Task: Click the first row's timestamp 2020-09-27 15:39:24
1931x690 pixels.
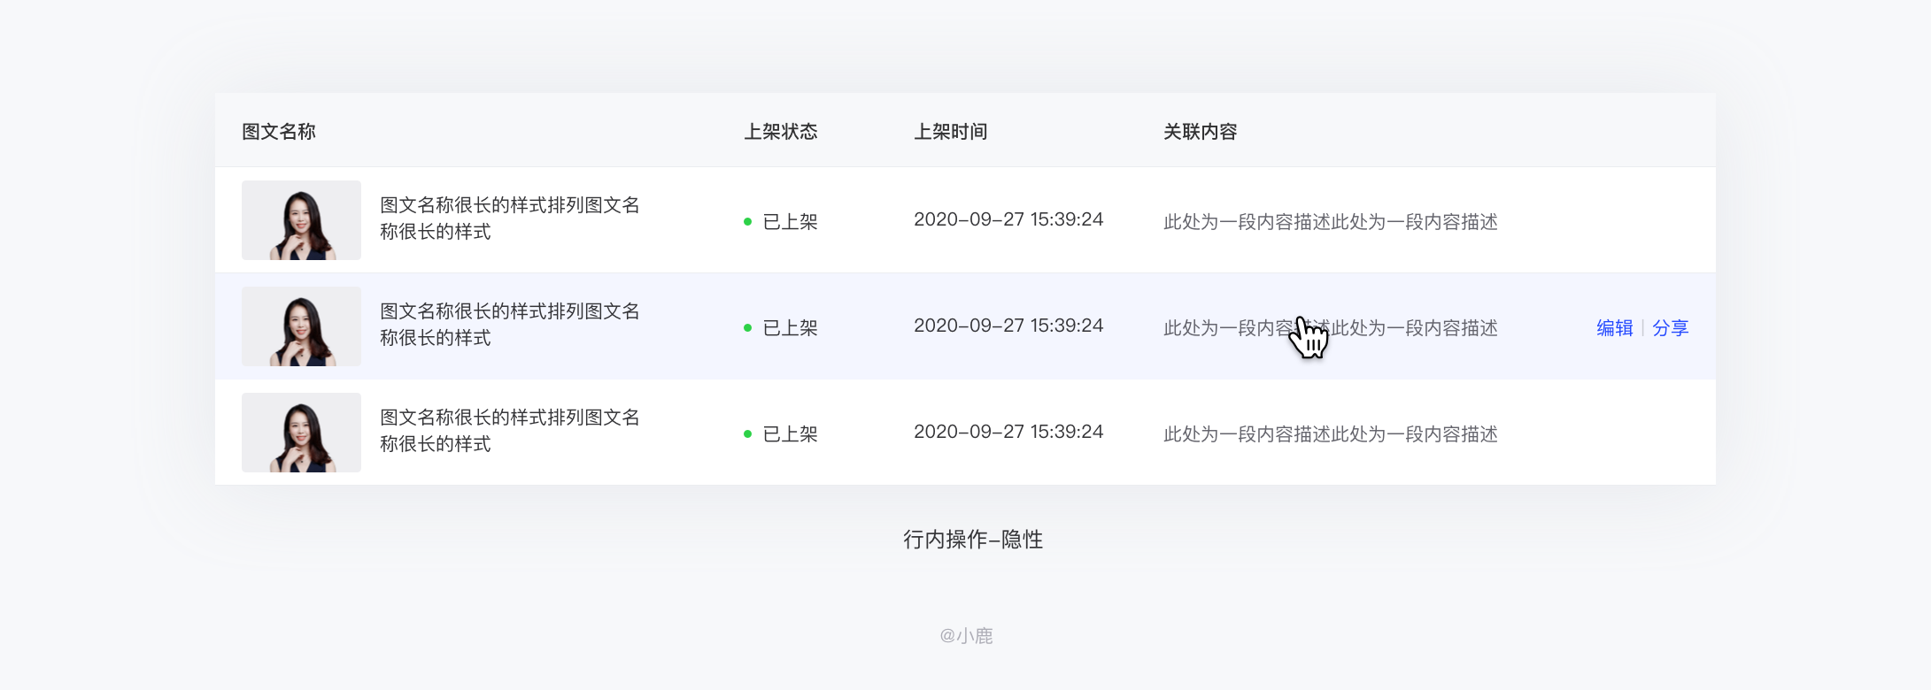Action: coord(1008,219)
